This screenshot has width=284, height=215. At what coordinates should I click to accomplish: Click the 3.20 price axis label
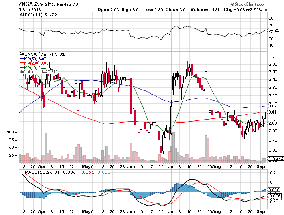pos(273,95)
